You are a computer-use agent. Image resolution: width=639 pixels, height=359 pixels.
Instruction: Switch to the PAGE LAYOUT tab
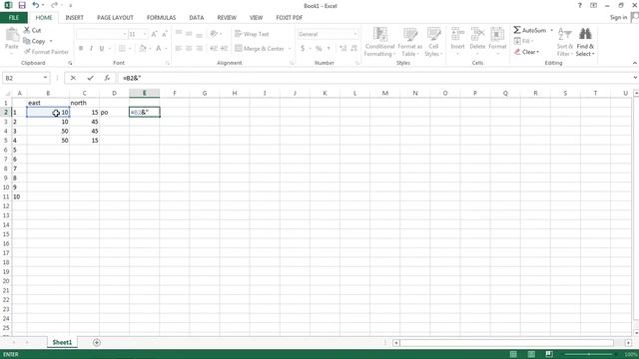(x=115, y=18)
